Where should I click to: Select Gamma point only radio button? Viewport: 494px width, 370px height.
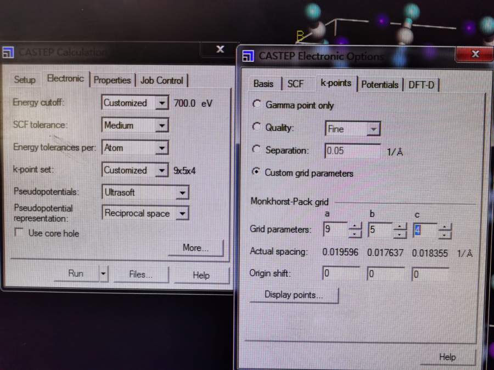[256, 104]
